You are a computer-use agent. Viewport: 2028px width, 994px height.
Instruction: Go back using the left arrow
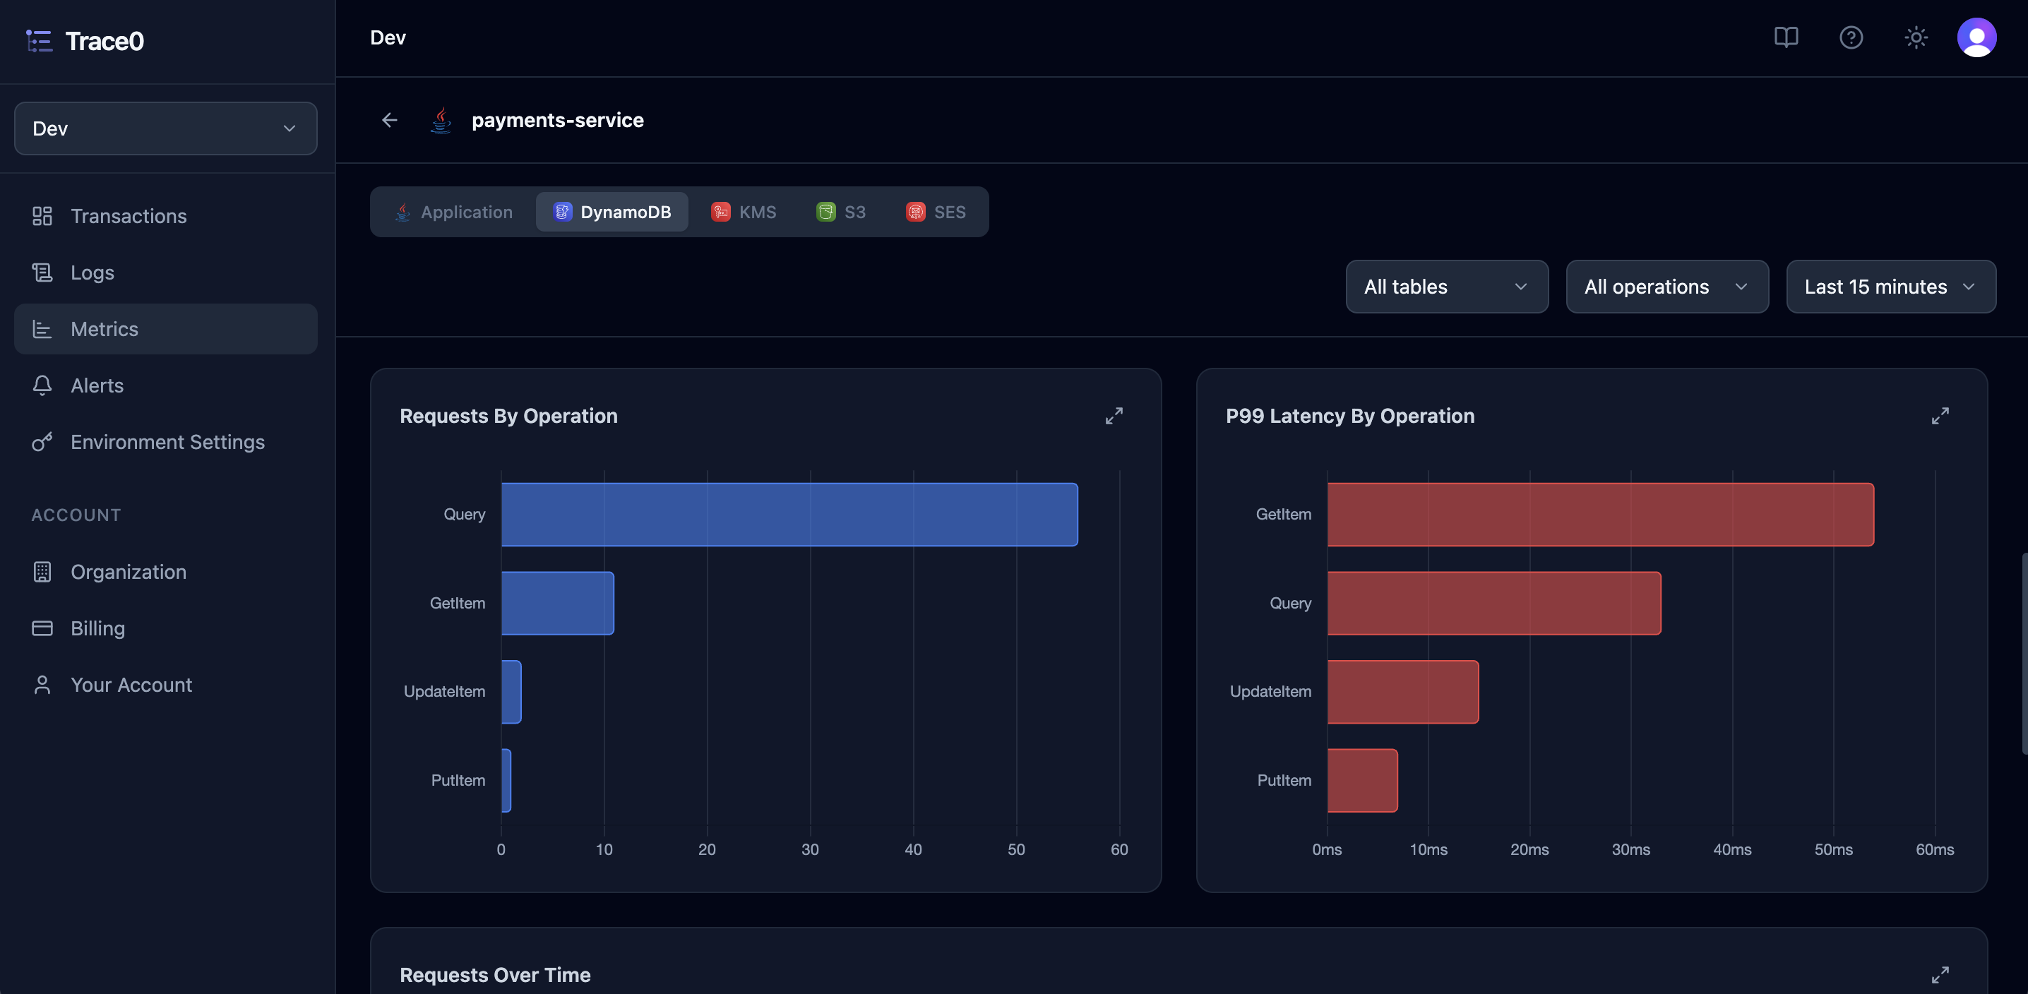(x=389, y=121)
